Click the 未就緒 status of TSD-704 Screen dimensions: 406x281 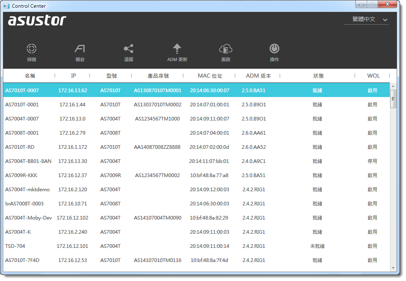(x=317, y=246)
